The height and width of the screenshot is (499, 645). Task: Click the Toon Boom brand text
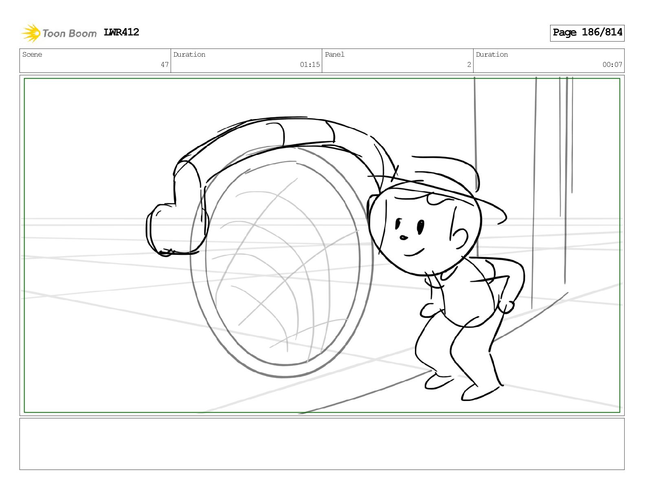pos(70,33)
